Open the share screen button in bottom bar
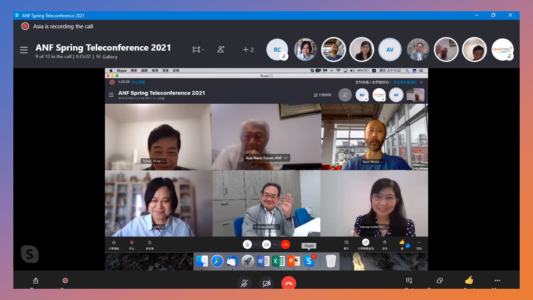533x300 pixels. click(x=36, y=281)
